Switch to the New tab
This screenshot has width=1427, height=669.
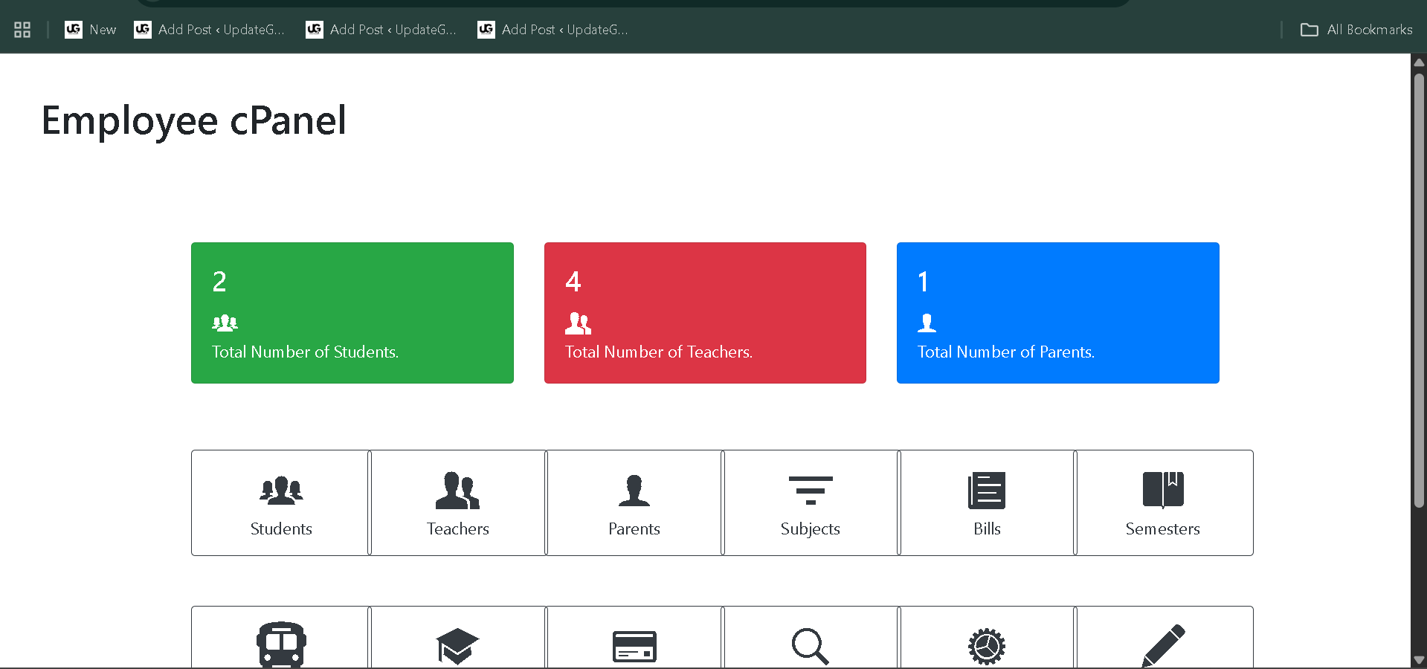coord(89,30)
